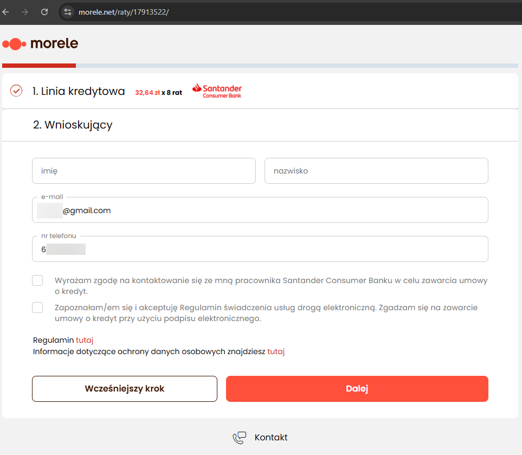Open the Regulamin tutaj link
The image size is (522, 455).
tap(85, 340)
